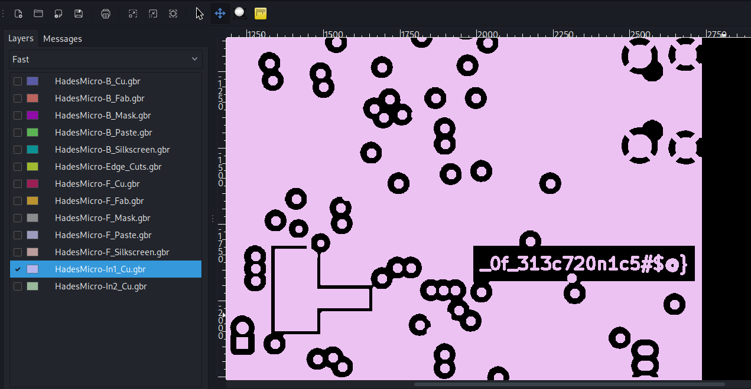The width and height of the screenshot is (751, 389).
Task: Click the New project icon
Action: pos(18,14)
